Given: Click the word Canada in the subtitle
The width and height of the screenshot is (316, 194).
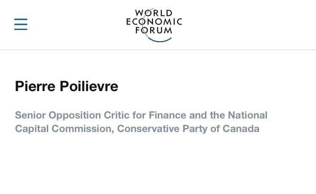Looking at the screenshot, I should (x=241, y=129).
